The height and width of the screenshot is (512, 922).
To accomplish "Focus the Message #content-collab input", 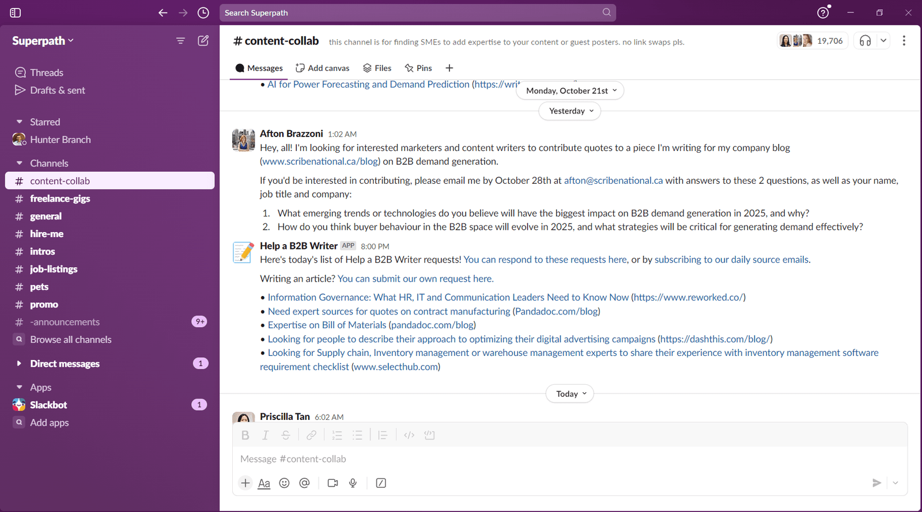I will [x=569, y=459].
